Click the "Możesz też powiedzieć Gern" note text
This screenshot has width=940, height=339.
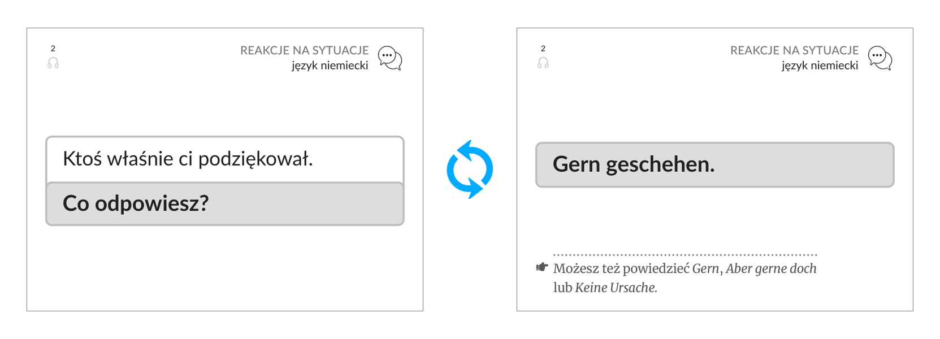click(636, 268)
